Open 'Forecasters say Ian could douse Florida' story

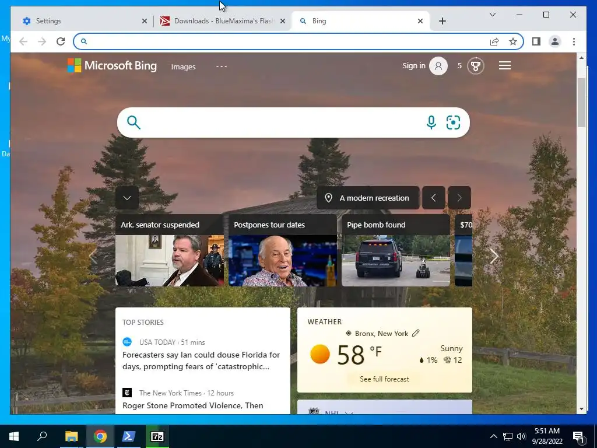201,360
